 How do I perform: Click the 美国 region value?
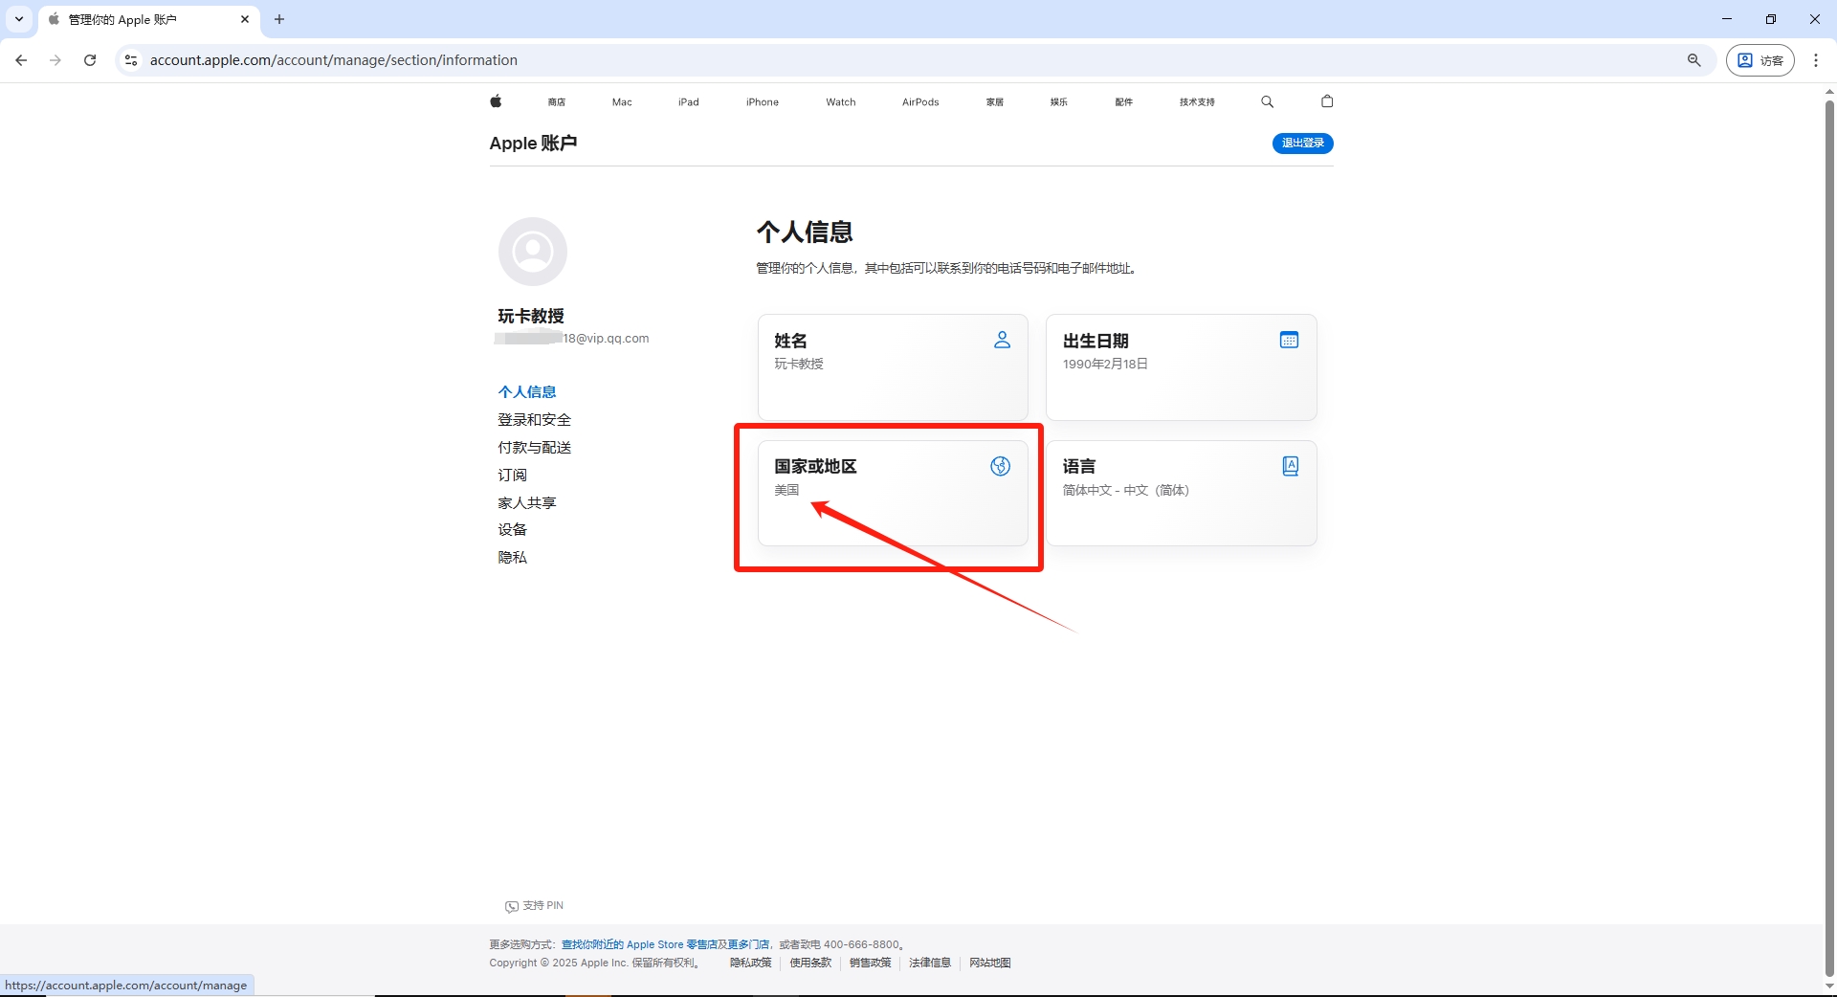tap(786, 490)
